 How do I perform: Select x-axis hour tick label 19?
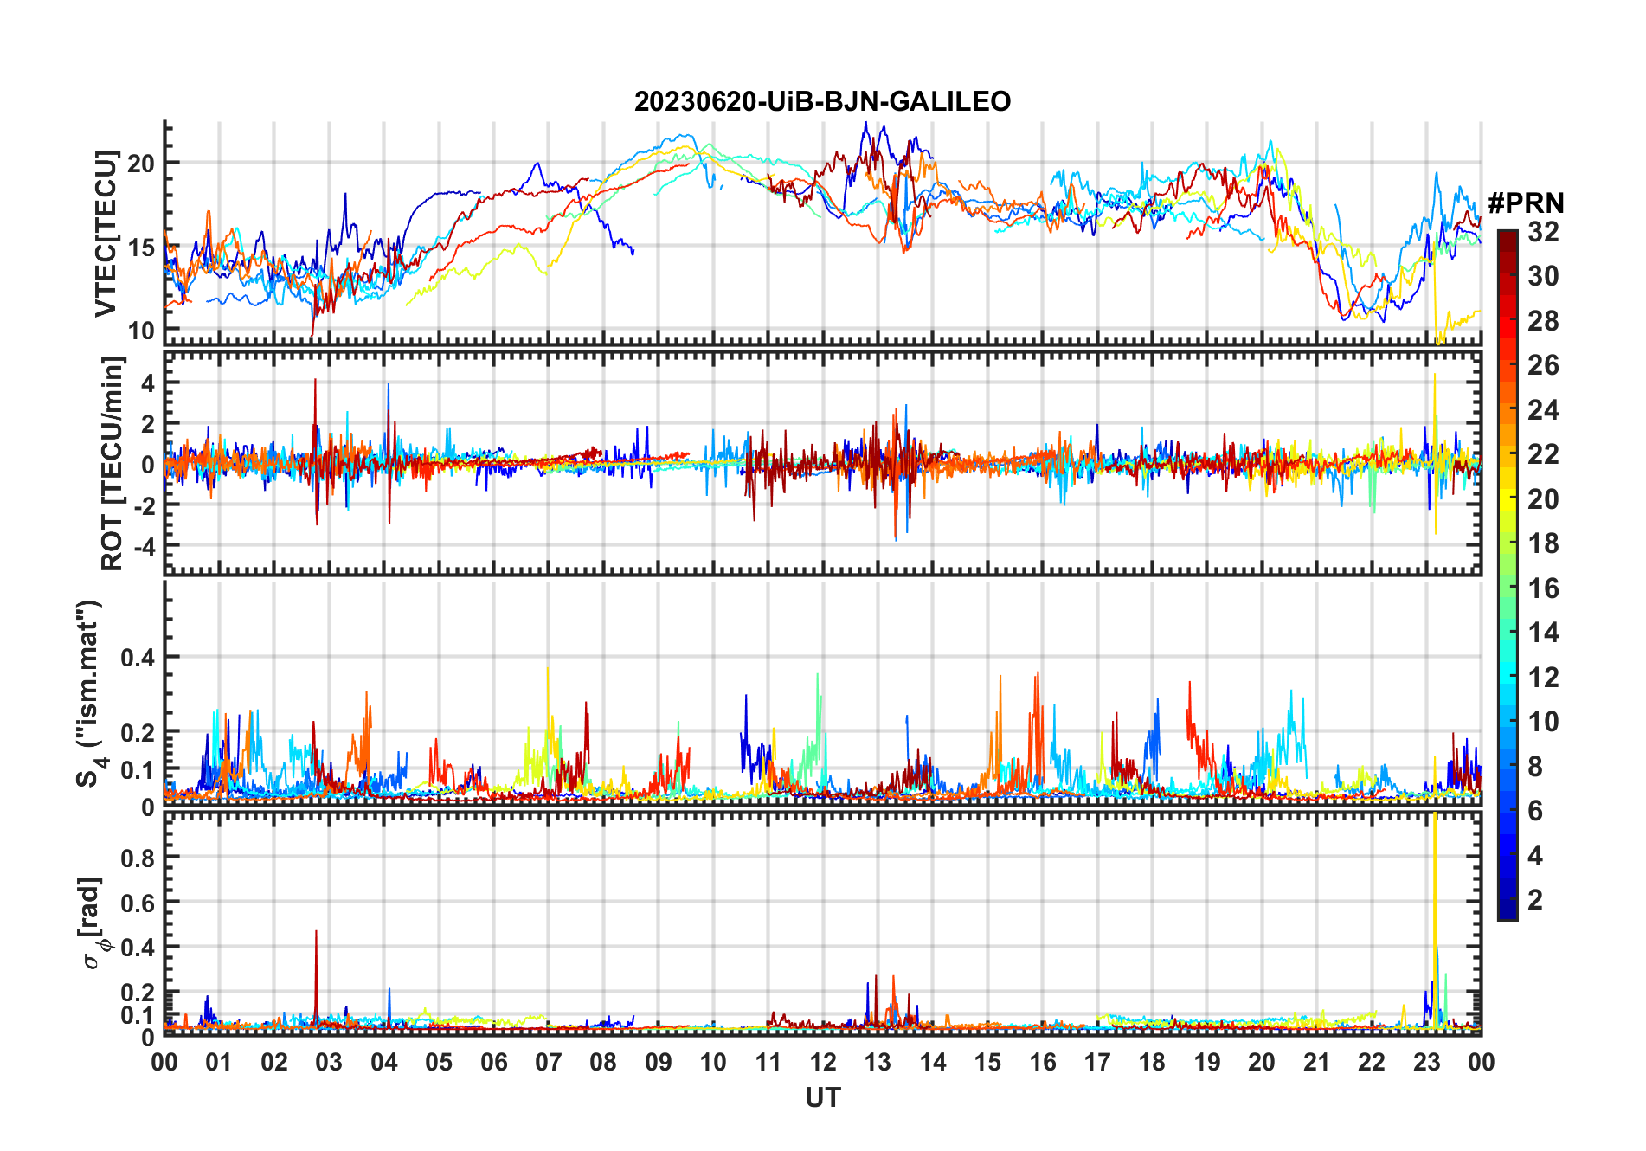1207,1063
